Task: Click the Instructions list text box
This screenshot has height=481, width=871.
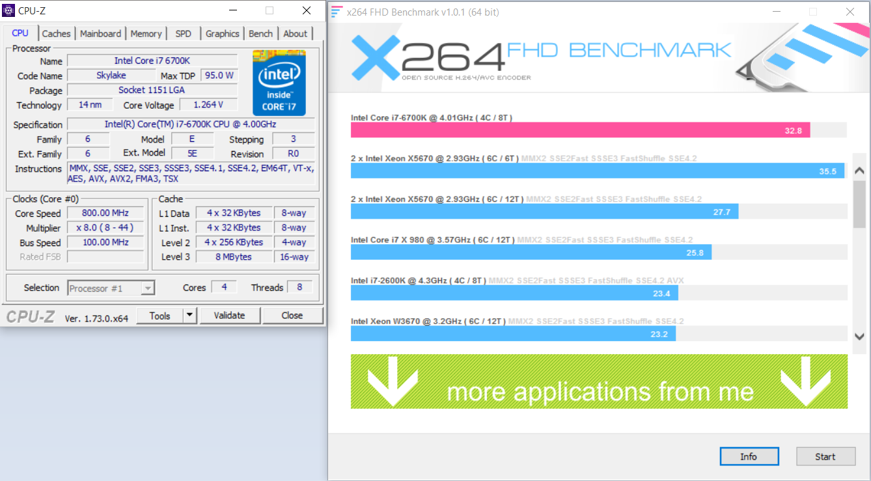Action: click(191, 173)
